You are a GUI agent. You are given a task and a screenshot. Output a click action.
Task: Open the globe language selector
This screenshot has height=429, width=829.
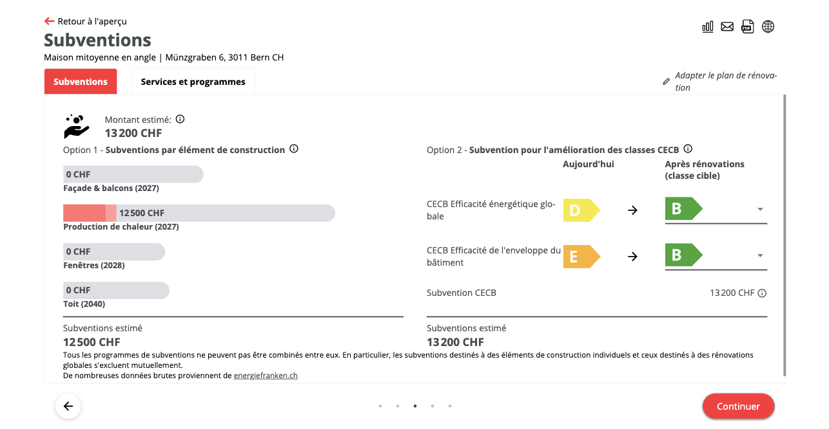point(768,26)
